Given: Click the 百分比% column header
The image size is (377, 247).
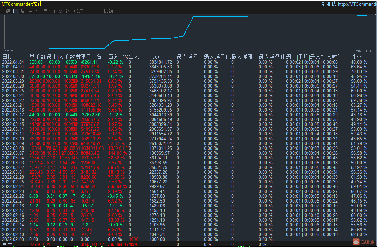Looking at the screenshot, I should point(118,57).
